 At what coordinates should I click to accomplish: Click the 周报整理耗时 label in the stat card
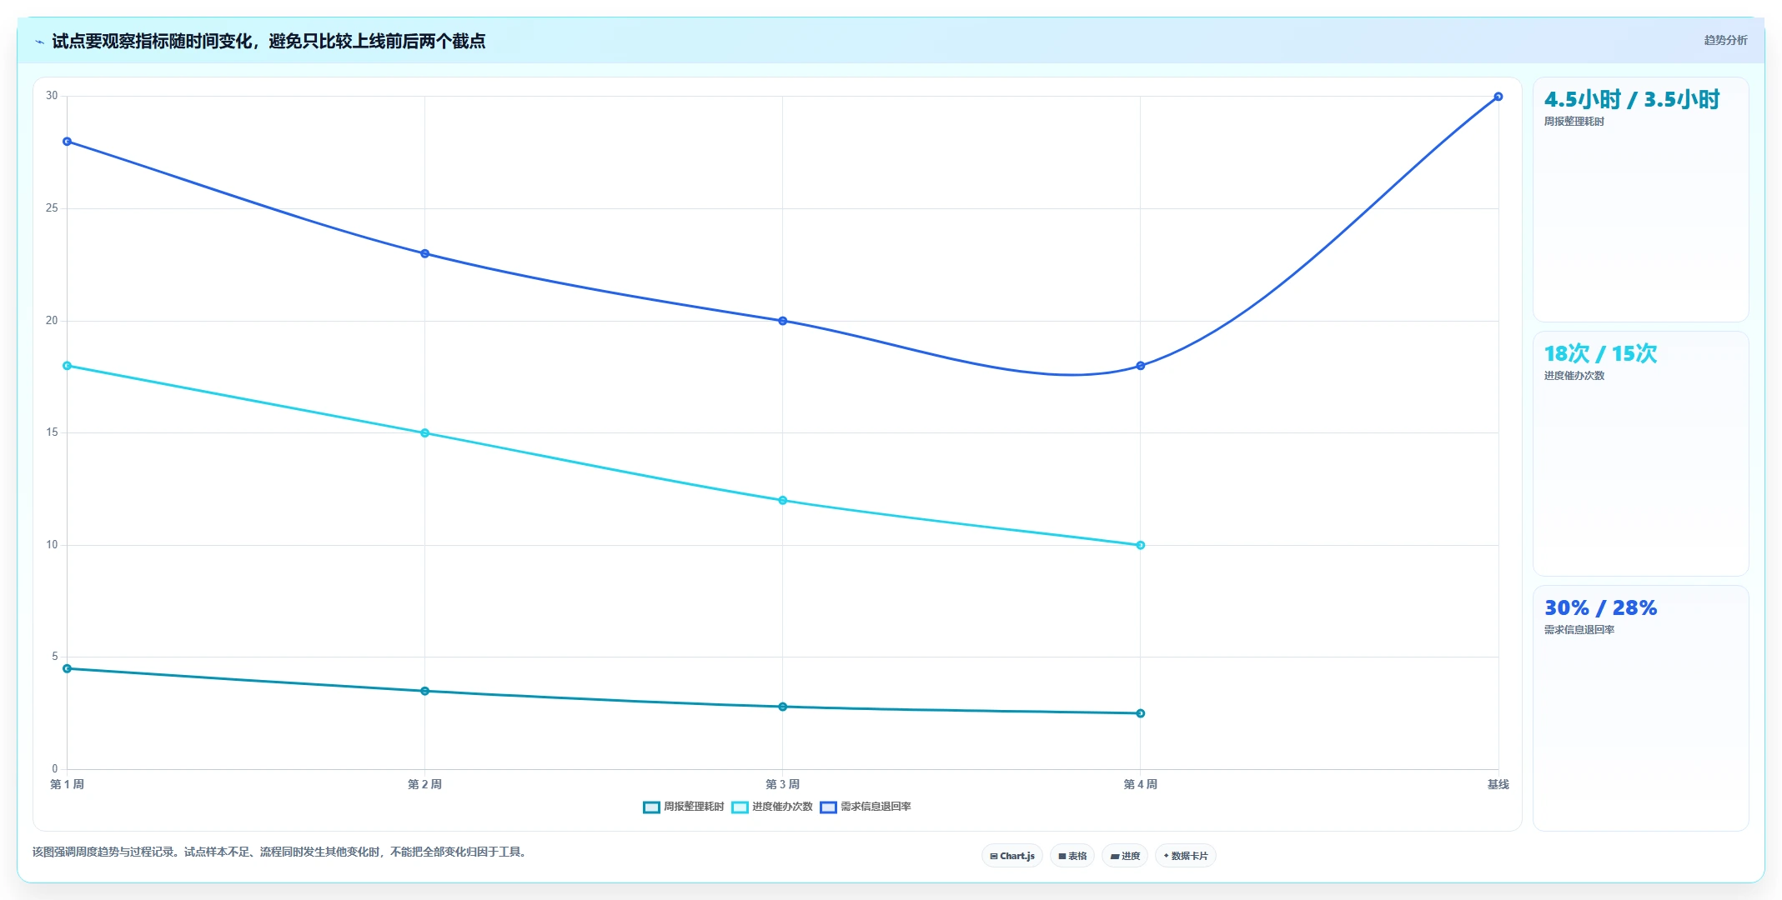point(1574,122)
